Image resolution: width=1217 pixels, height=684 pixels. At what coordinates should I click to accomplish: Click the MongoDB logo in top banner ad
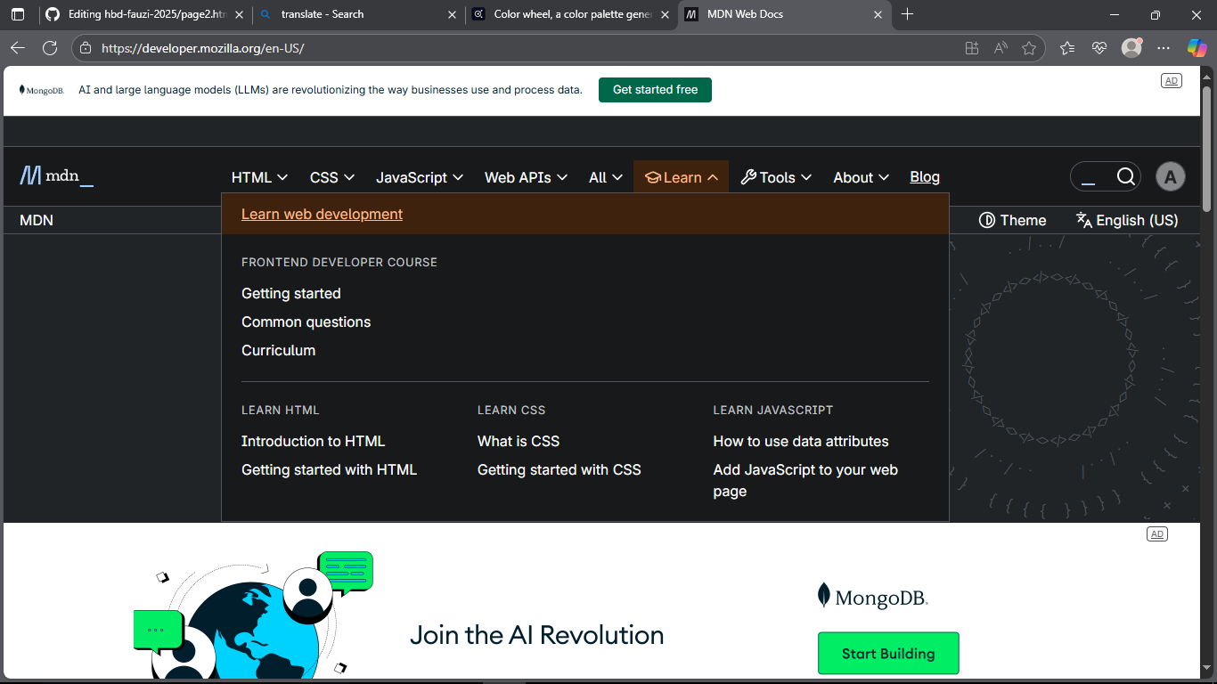click(x=42, y=90)
